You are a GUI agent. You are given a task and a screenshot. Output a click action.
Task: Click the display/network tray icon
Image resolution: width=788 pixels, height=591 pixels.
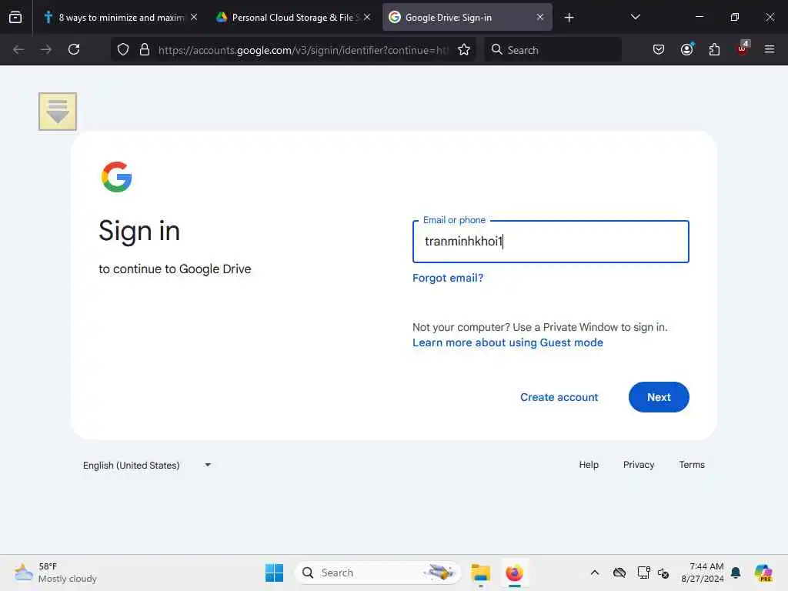643,573
